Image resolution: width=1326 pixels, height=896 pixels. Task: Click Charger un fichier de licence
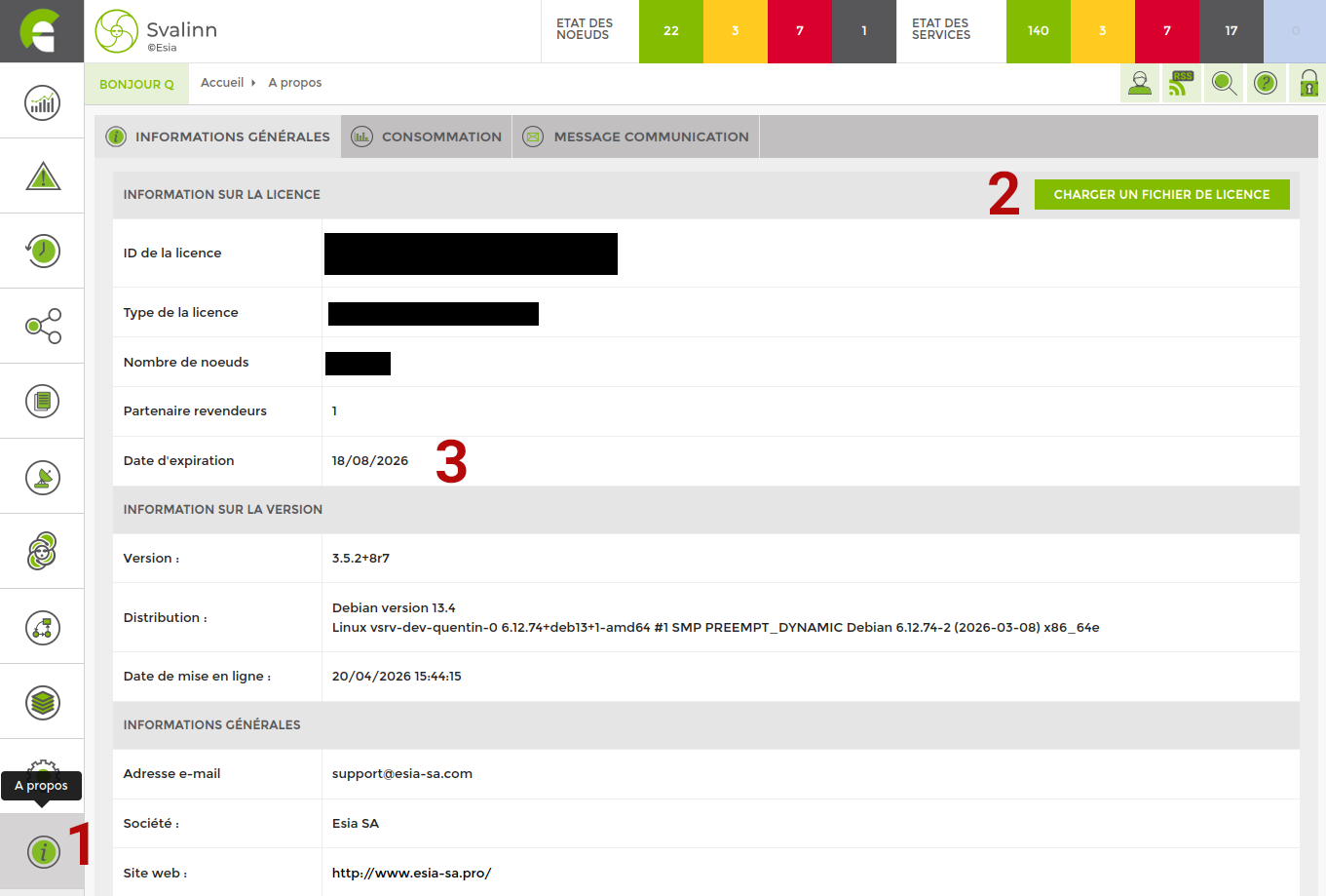(x=1161, y=194)
